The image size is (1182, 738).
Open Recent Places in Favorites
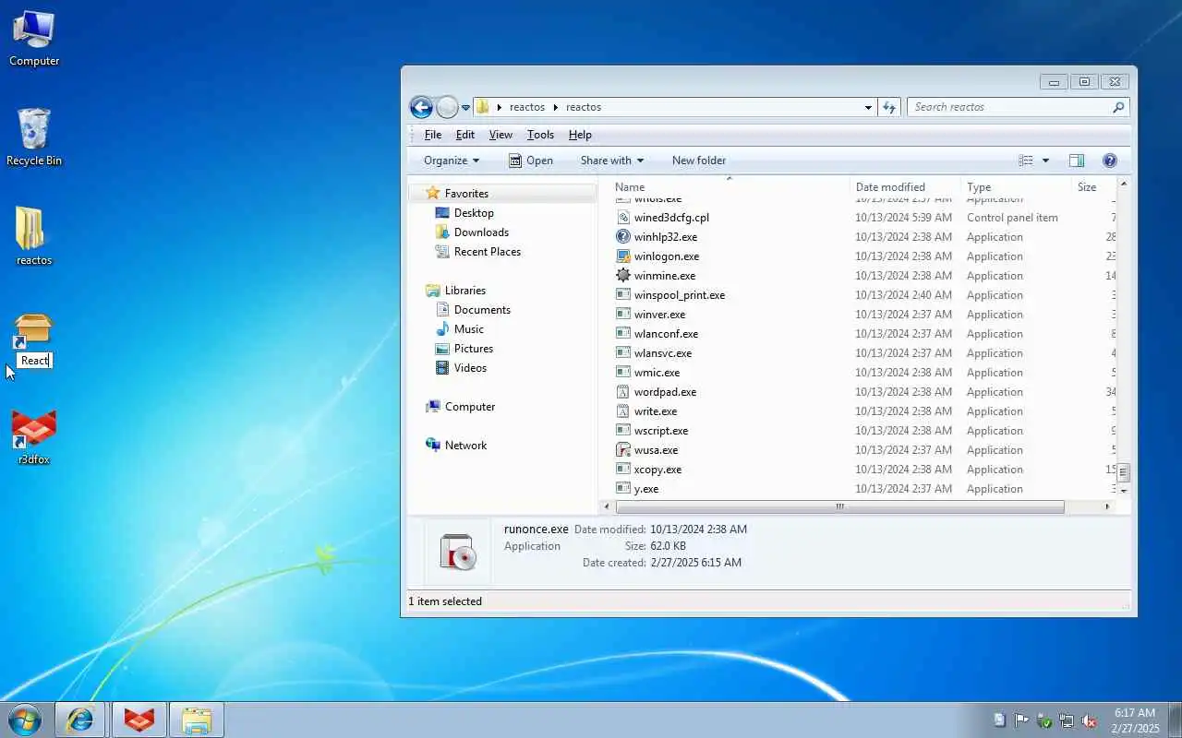pos(488,252)
